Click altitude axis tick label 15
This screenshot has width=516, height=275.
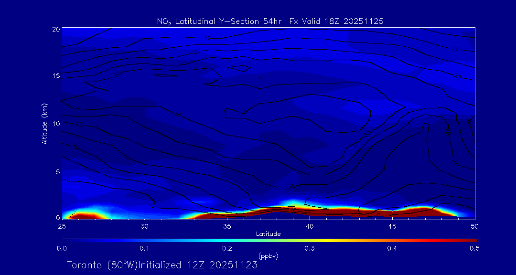coord(56,75)
